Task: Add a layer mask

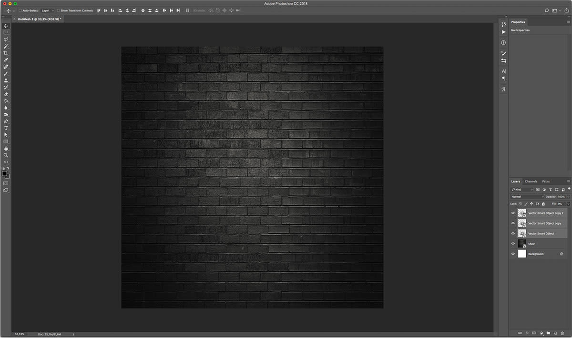Action: click(534, 333)
